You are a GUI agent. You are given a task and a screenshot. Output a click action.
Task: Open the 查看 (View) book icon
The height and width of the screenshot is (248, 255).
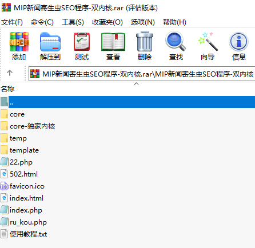coord(113,46)
